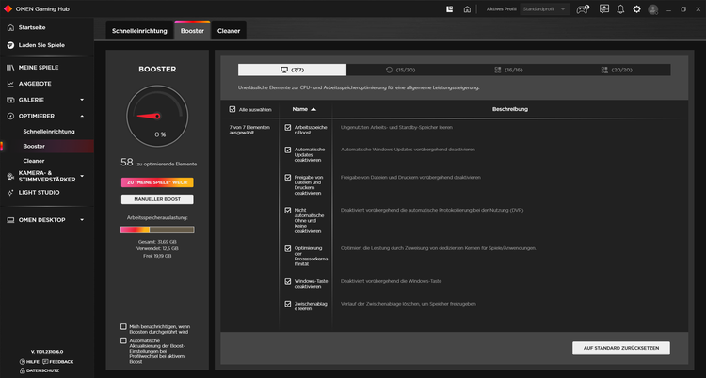Open the Hilfe link
706x378 pixels.
(32, 362)
